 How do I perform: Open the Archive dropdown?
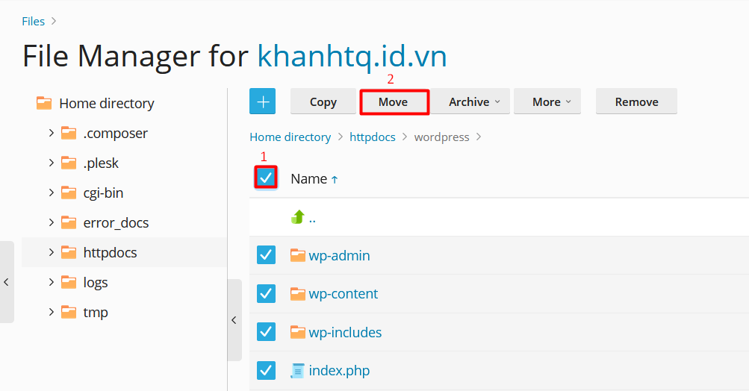pyautogui.click(x=474, y=101)
